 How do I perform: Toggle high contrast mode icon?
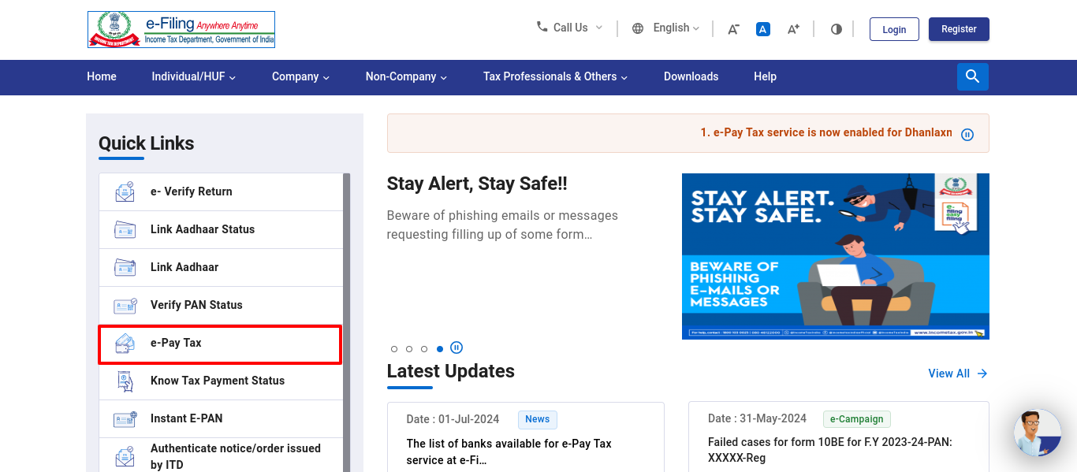click(837, 29)
